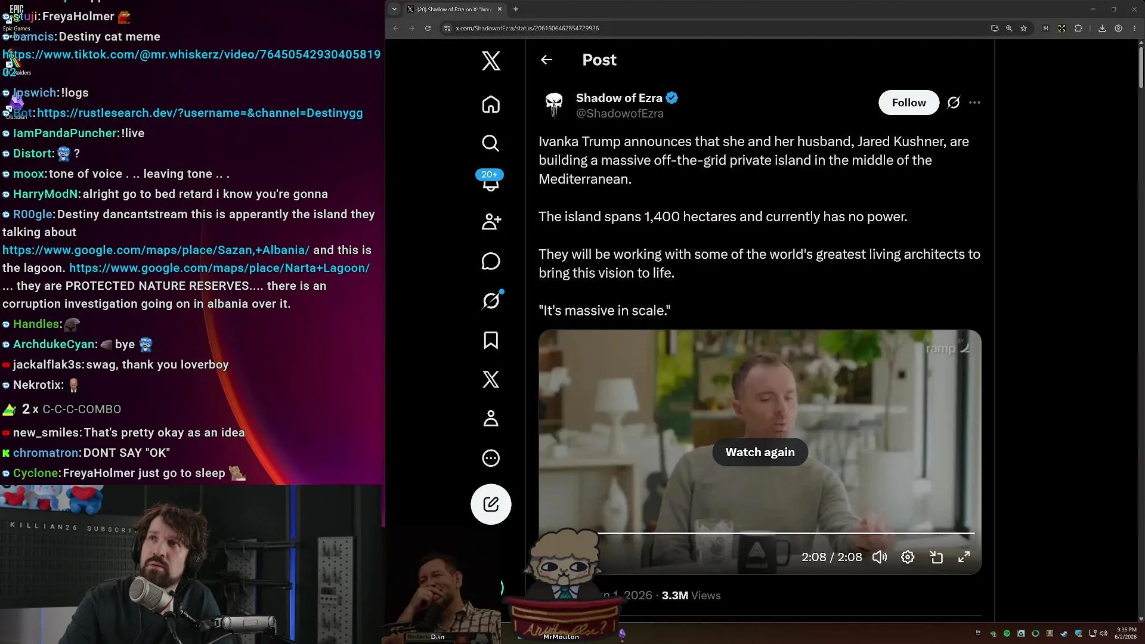Open Premium X icon in sidebar
This screenshot has width=1145, height=644.
point(491,379)
